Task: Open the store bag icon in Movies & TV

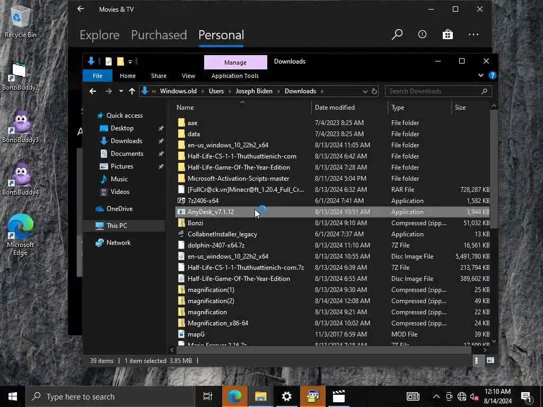Action: pos(448,34)
